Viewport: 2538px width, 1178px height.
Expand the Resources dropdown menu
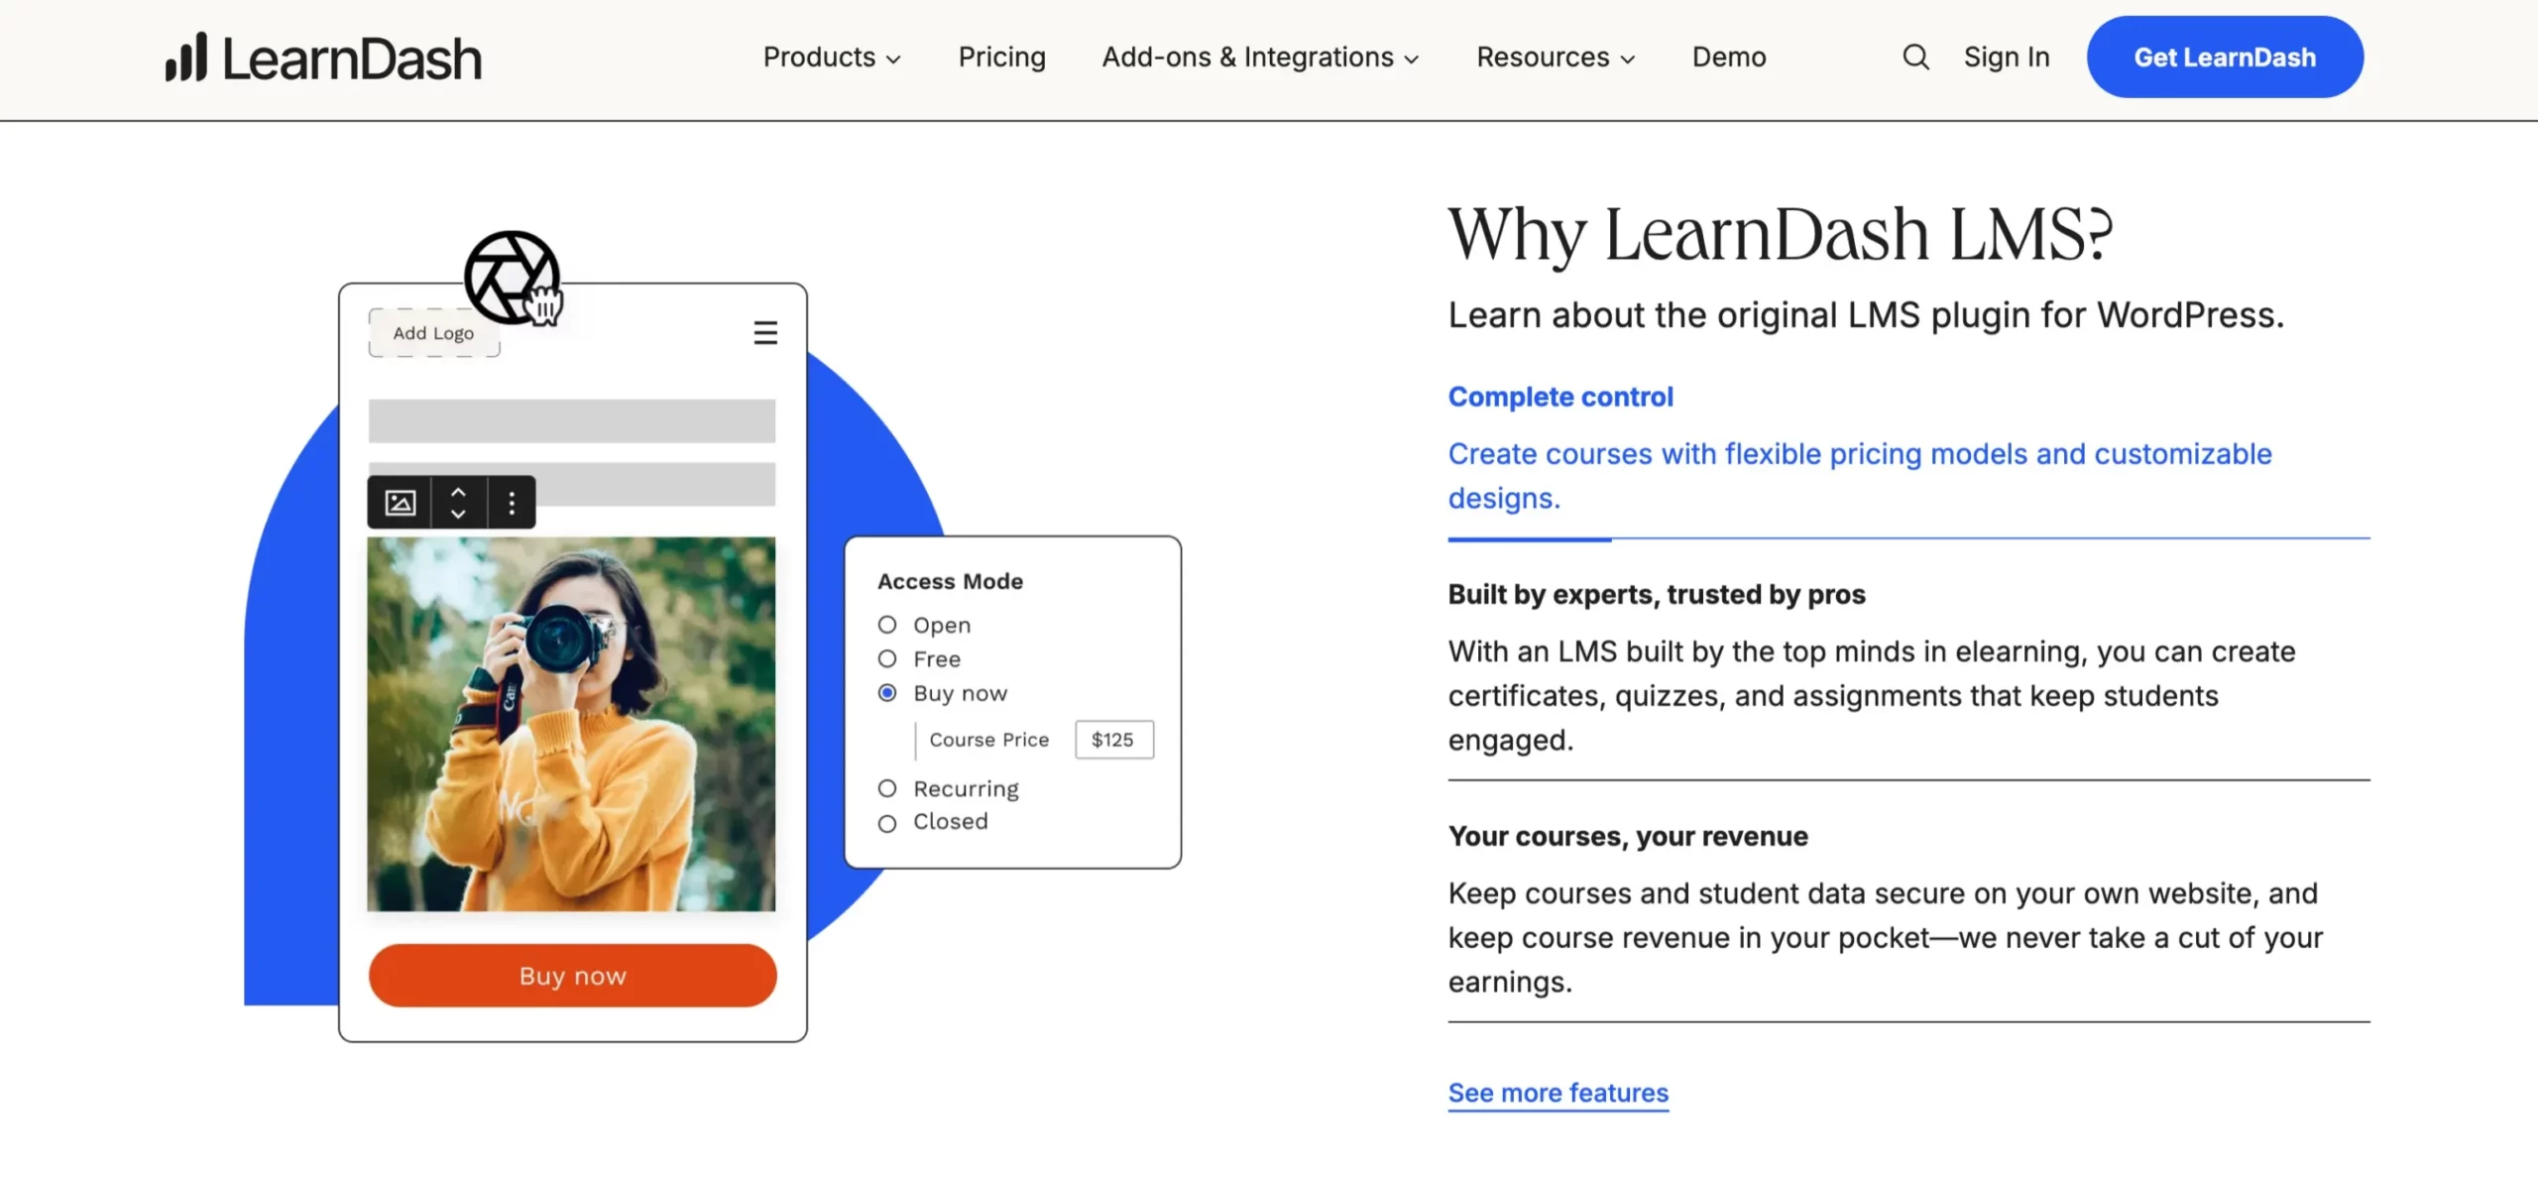click(x=1554, y=57)
